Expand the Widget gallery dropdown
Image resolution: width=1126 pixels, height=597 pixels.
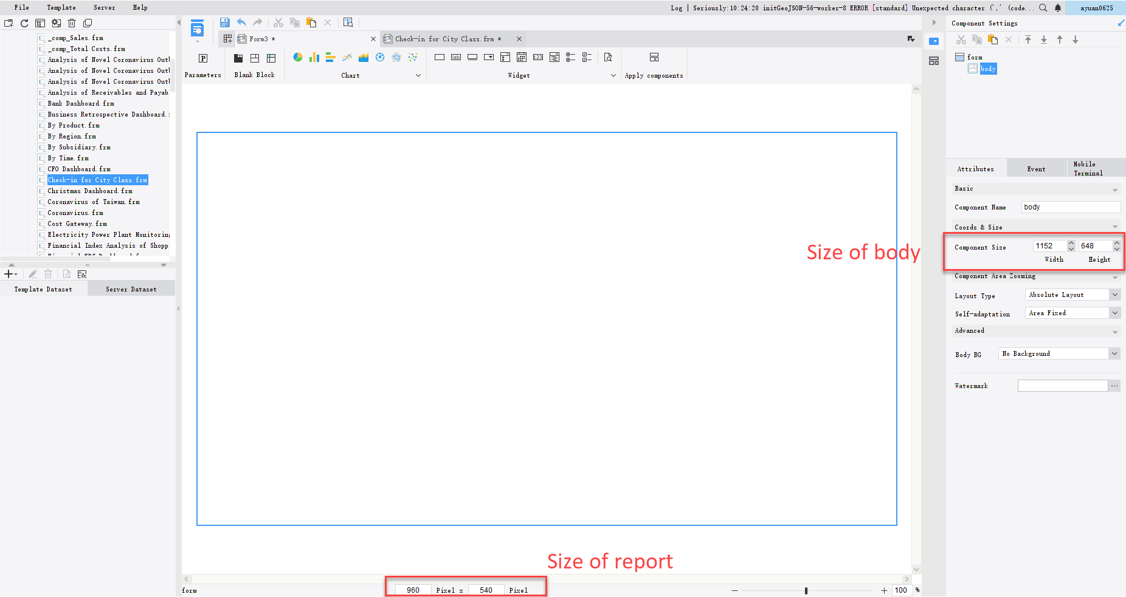613,75
